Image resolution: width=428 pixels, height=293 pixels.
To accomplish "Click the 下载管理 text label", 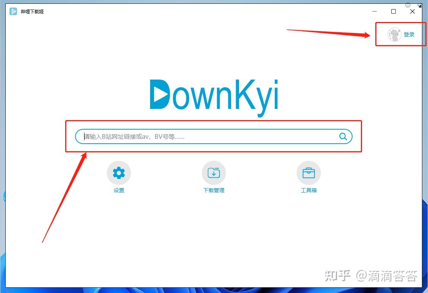I will pyautogui.click(x=214, y=190).
